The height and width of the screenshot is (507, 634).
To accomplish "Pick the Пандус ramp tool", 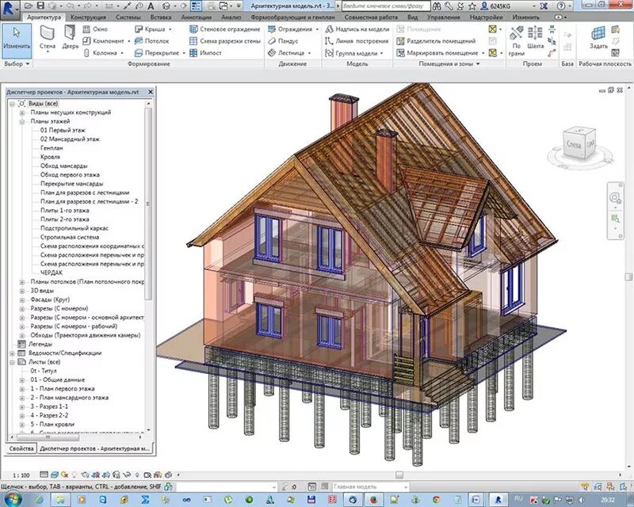I will [283, 41].
